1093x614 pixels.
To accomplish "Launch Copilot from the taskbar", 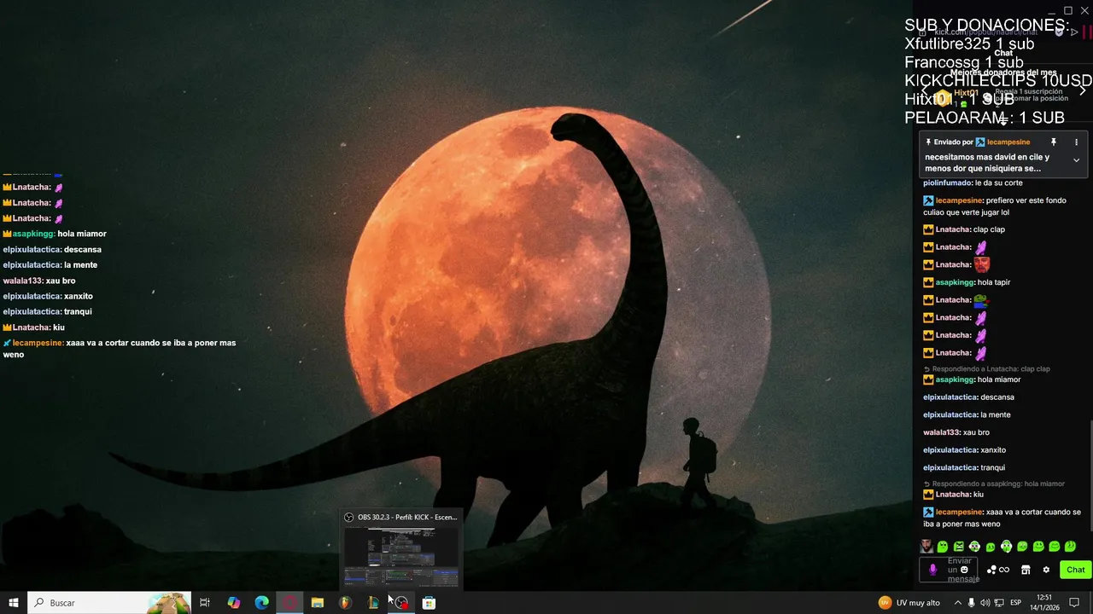I will [x=233, y=603].
